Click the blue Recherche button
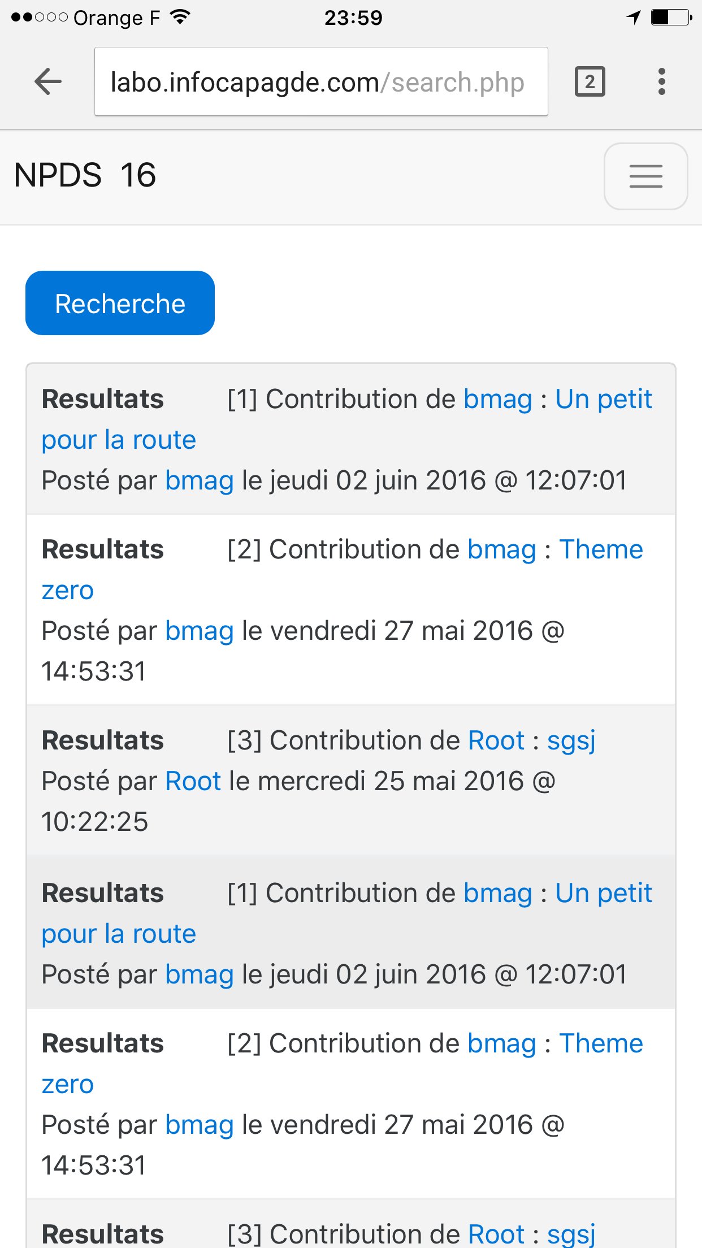The width and height of the screenshot is (702, 1248). [x=120, y=303]
